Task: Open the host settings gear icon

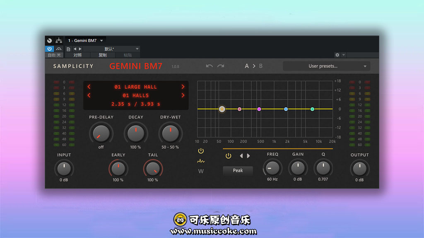Action: coord(337,55)
